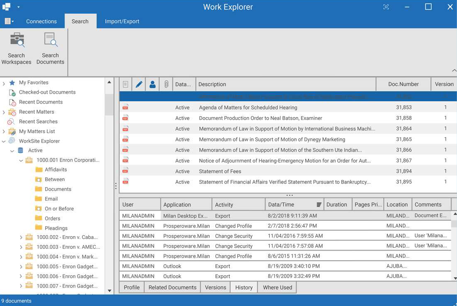Click the paperclip attachment column icon
Screen dimensions: 457x306
point(166,84)
